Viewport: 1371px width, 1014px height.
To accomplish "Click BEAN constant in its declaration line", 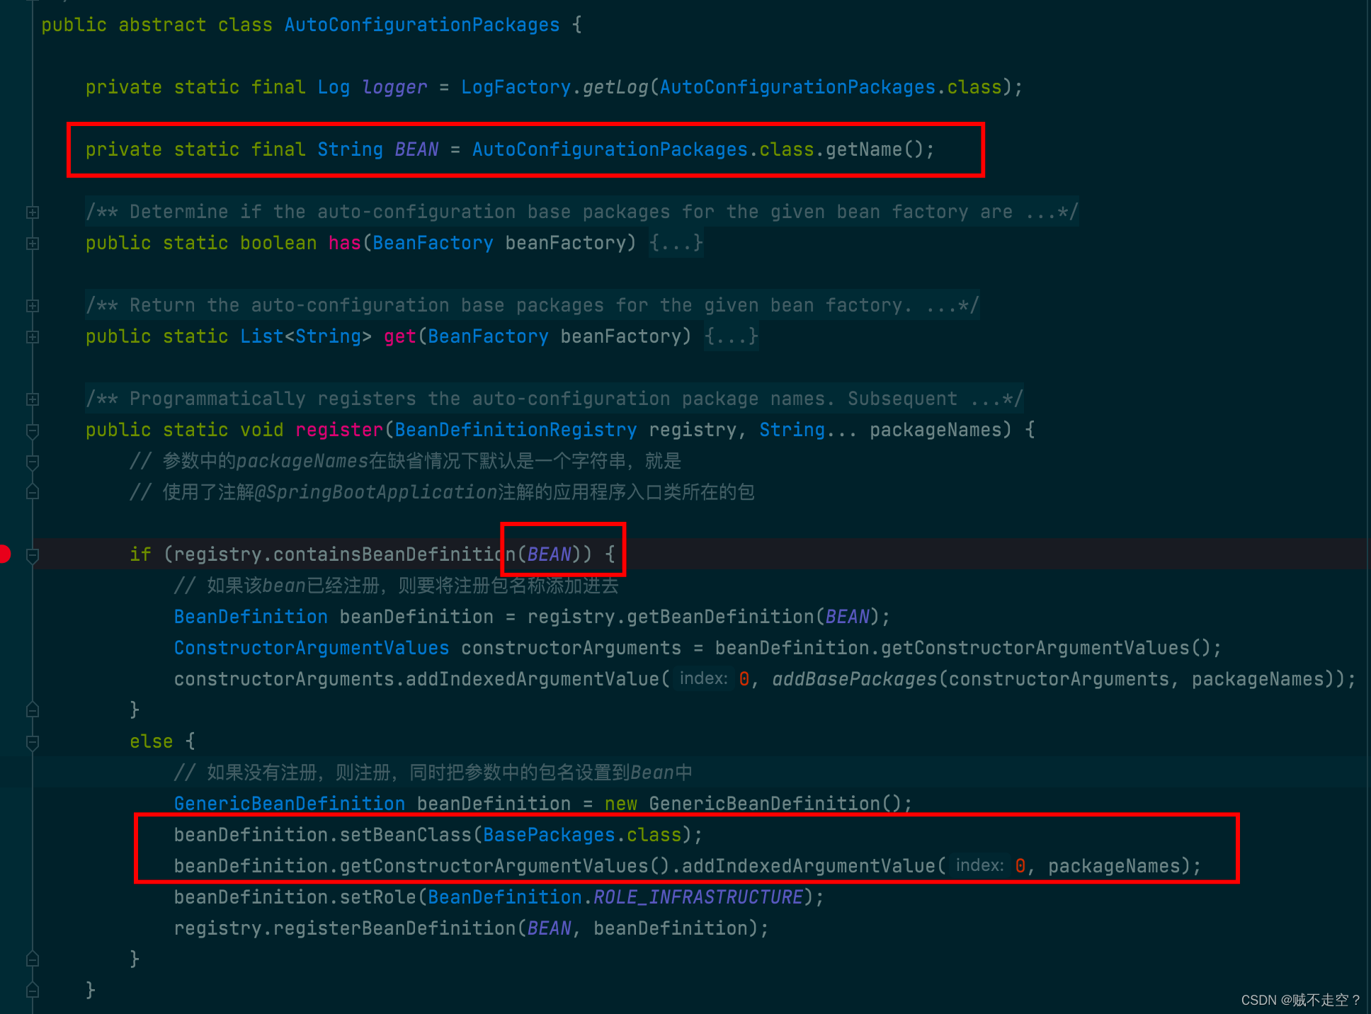I will [416, 149].
